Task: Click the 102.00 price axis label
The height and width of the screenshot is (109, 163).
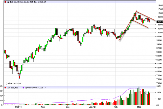Action: pyautogui.click(x=159, y=29)
